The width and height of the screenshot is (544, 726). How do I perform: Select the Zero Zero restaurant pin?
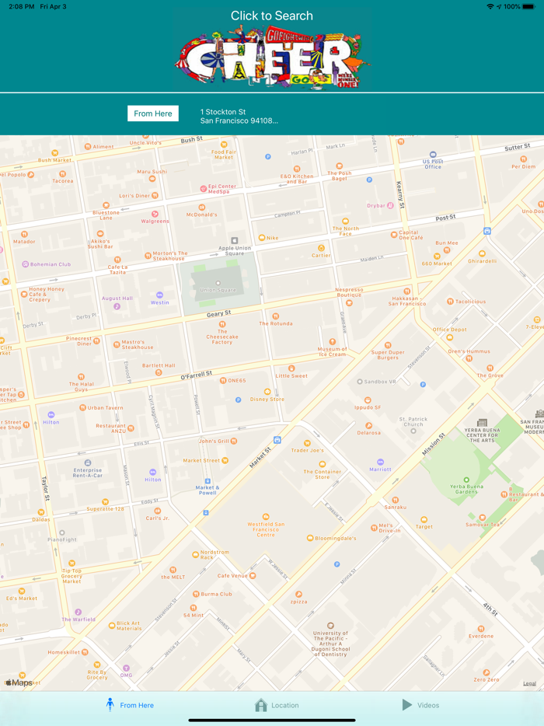click(x=486, y=672)
